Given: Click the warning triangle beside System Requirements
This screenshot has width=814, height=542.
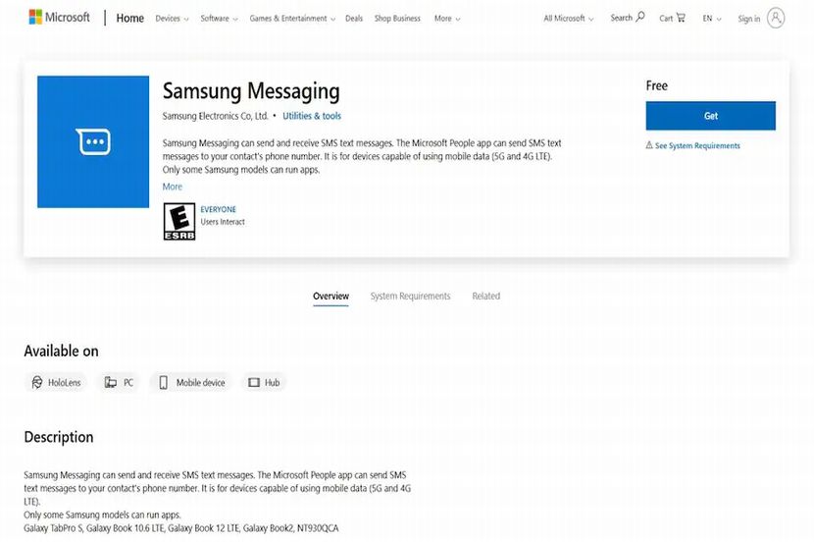Looking at the screenshot, I should pos(649,145).
